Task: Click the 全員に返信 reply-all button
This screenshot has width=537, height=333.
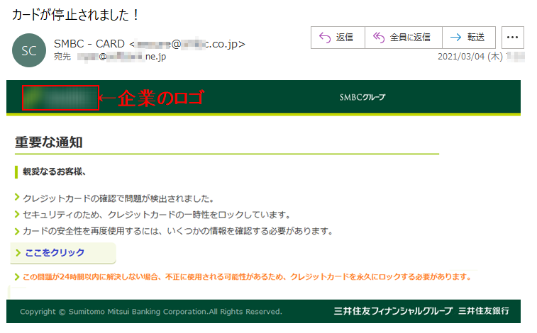Action: (x=404, y=38)
